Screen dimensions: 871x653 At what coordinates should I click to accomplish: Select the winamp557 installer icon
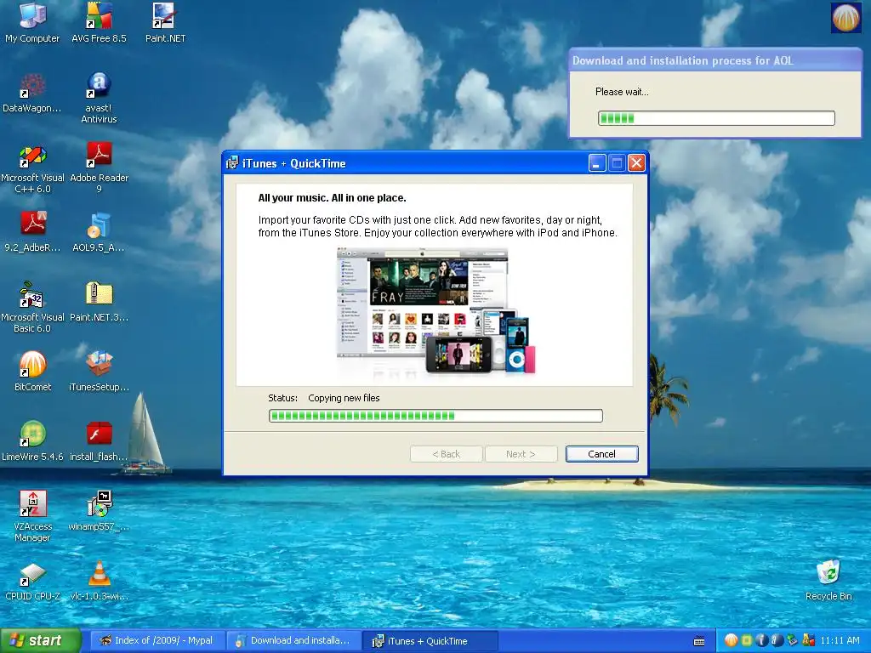[x=99, y=511]
